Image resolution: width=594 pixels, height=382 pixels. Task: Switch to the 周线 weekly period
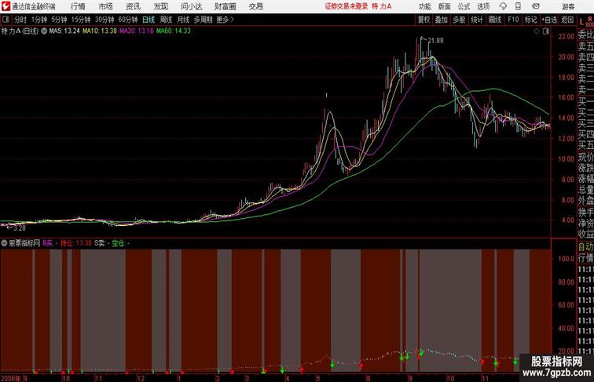(166, 20)
